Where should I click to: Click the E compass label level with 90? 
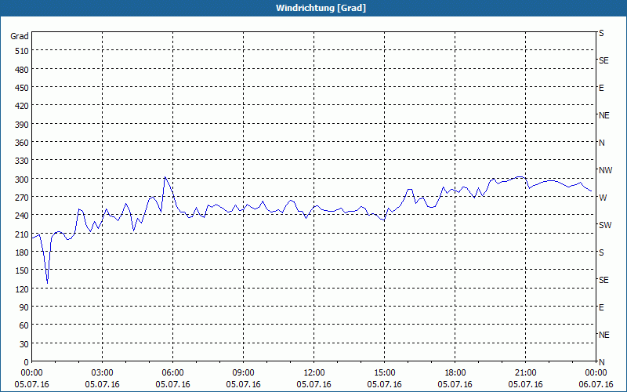pyautogui.click(x=601, y=307)
